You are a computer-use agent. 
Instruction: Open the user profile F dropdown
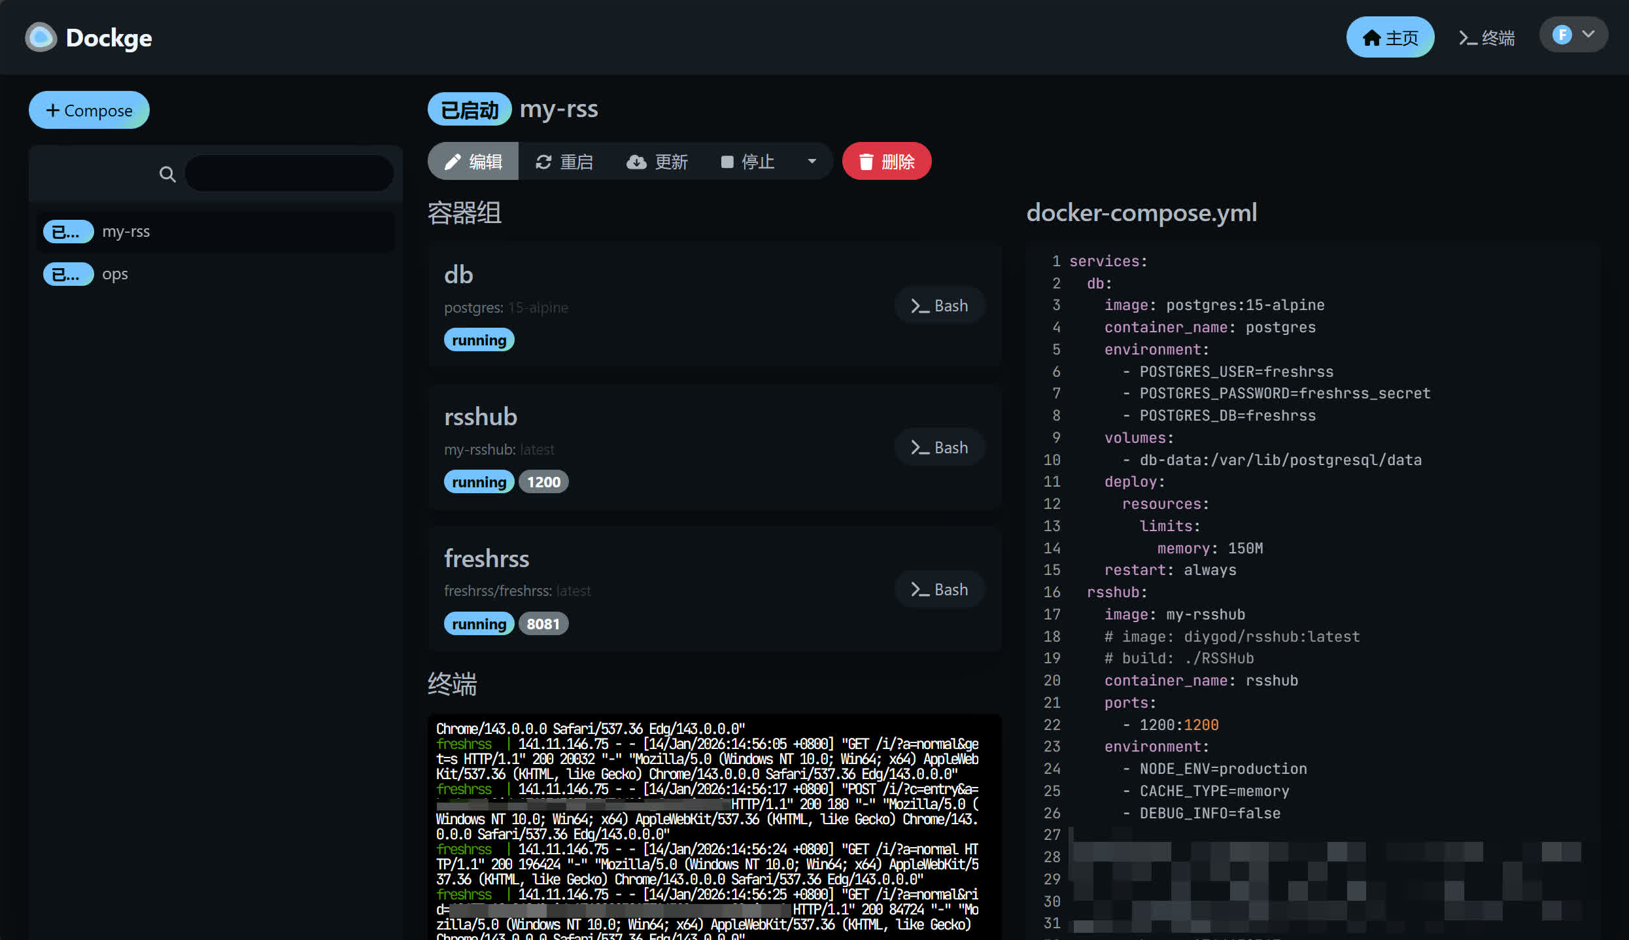[1573, 35]
